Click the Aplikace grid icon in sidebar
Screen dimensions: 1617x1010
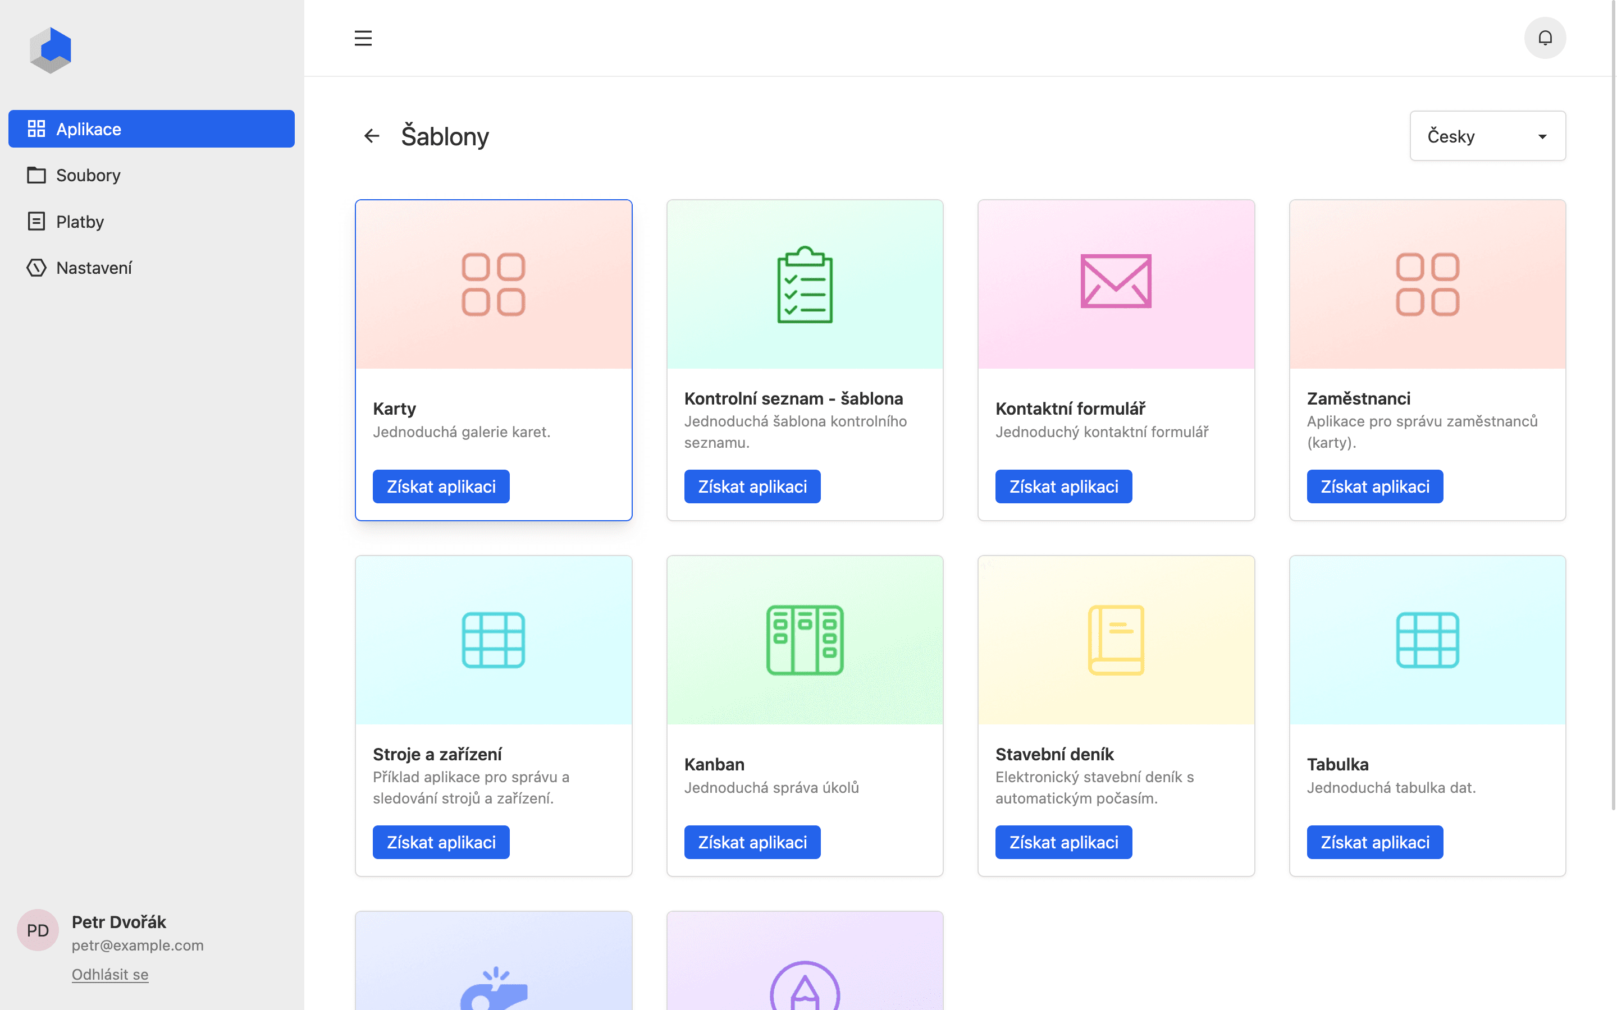tap(36, 129)
